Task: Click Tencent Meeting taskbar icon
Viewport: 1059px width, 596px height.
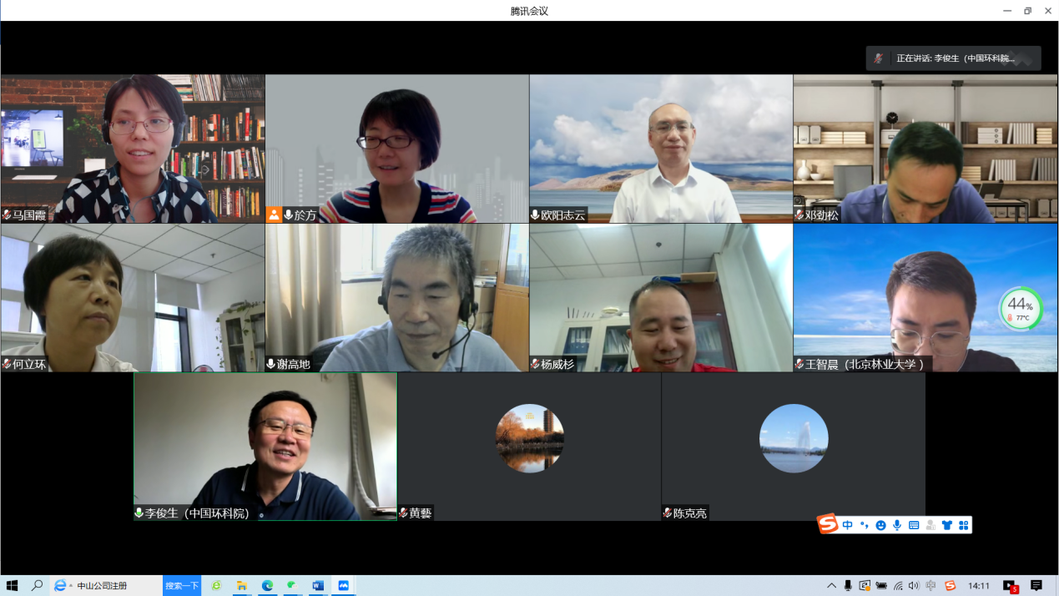Action: point(343,586)
